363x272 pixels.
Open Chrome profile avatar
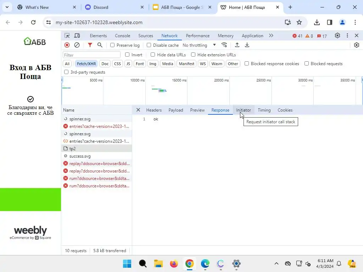point(342,22)
